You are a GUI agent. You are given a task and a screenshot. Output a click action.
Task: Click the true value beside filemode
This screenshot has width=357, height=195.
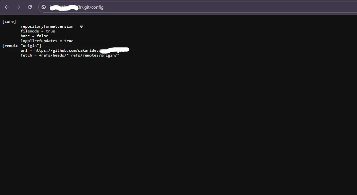[50, 31]
